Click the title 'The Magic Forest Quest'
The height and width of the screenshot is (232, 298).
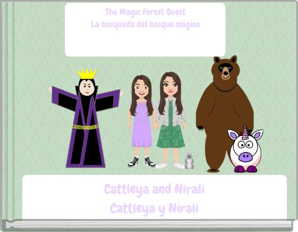[x=145, y=12]
